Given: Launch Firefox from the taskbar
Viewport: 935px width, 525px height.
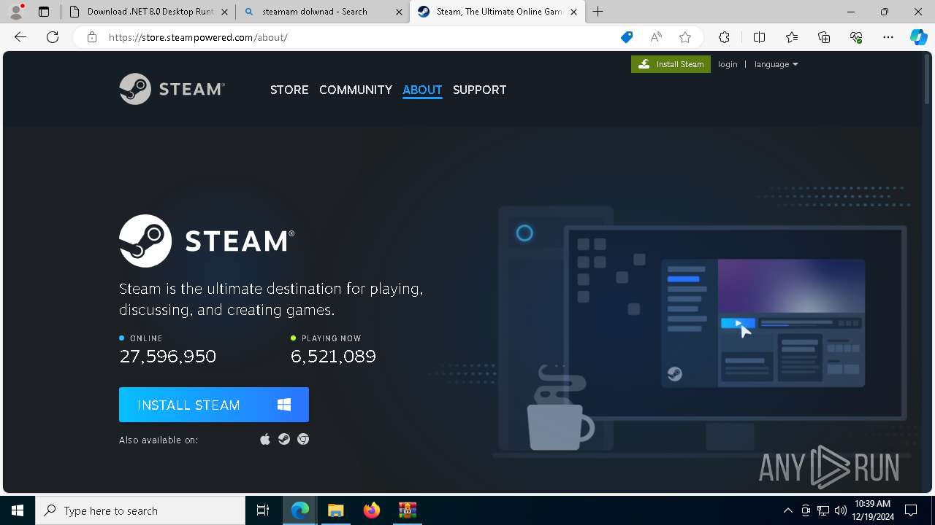Looking at the screenshot, I should click(372, 510).
